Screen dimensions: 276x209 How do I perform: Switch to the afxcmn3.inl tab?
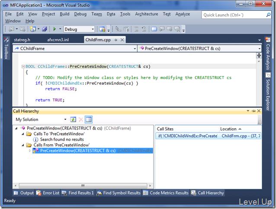tap(58, 40)
